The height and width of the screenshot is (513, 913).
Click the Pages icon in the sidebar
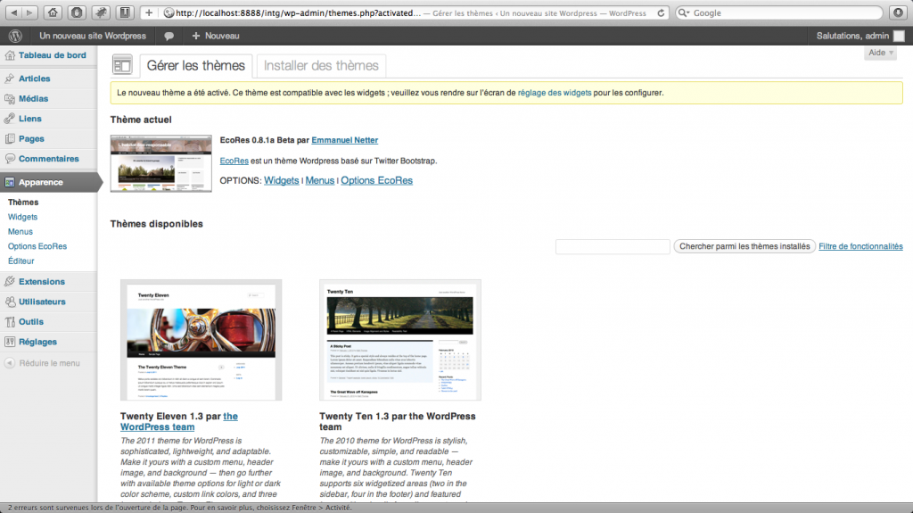point(9,139)
